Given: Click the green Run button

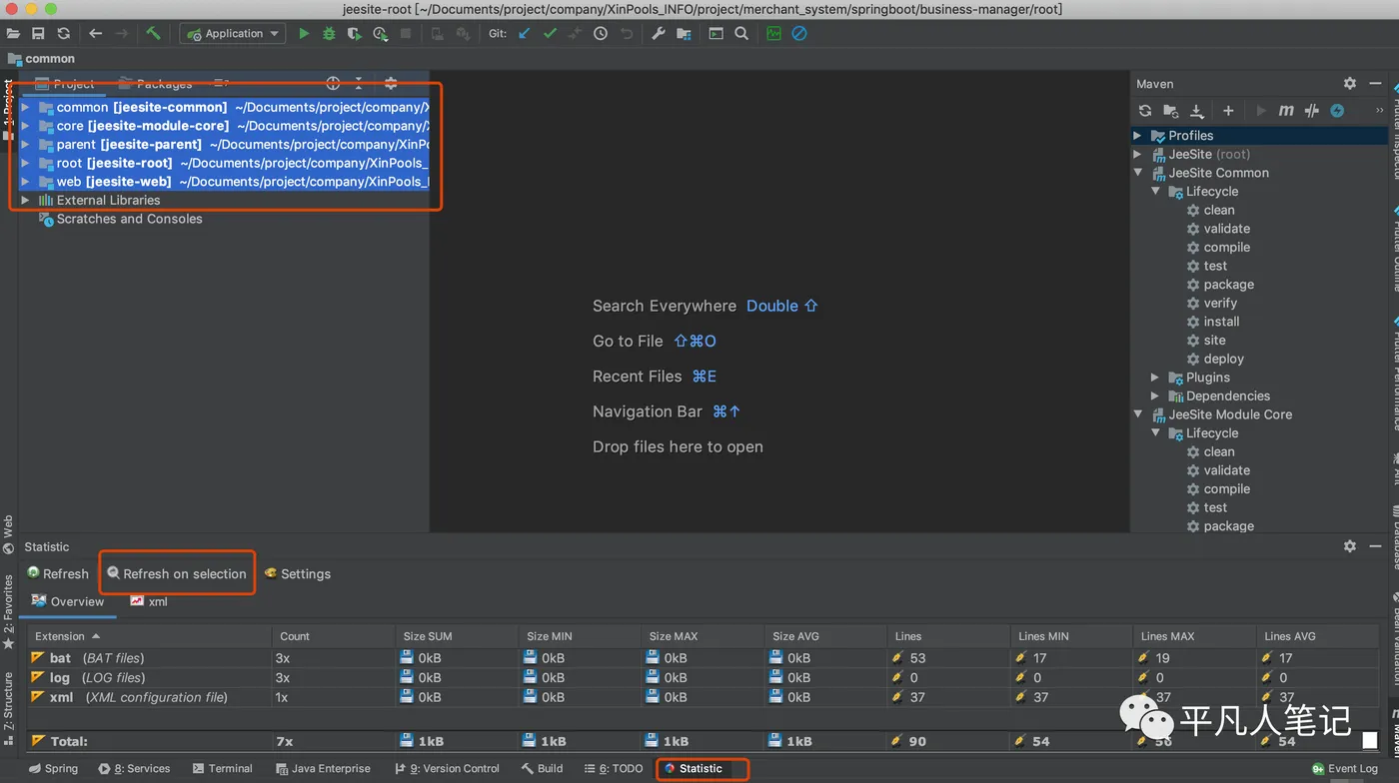Looking at the screenshot, I should [x=304, y=34].
